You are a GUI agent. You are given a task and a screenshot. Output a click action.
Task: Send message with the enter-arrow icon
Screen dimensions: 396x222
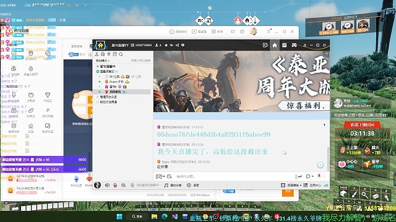[299, 176]
